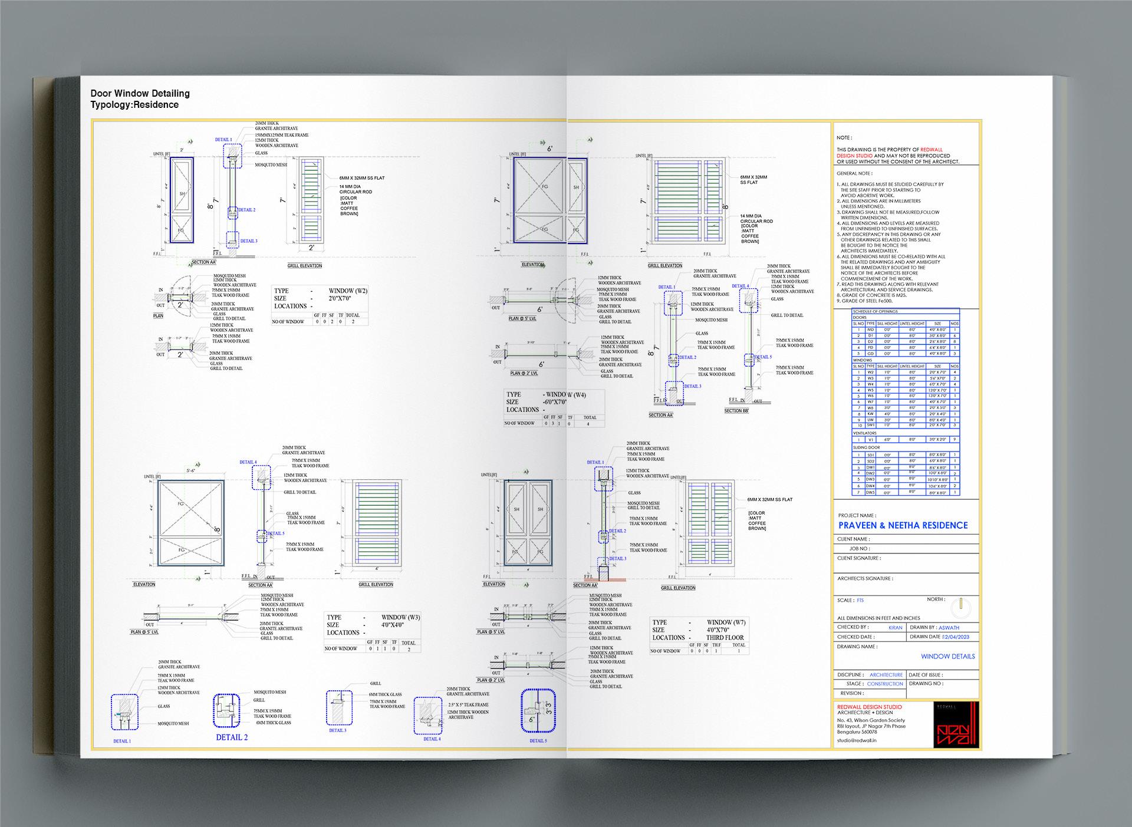Click the WINDOW (W3) type info table
Screen dimensions: 1132x827
(x=373, y=632)
